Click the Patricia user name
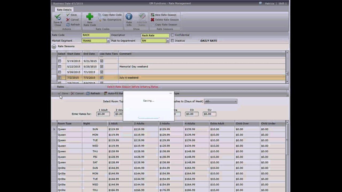The image size is (342, 192). [269, 3]
